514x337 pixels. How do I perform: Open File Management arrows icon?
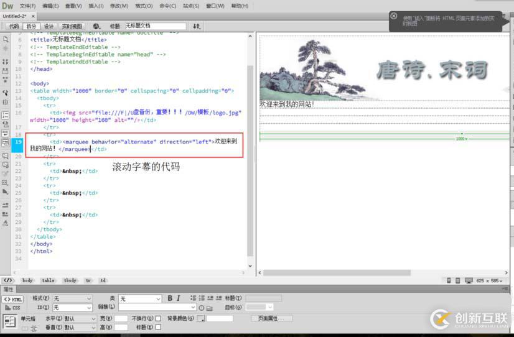tap(197, 26)
